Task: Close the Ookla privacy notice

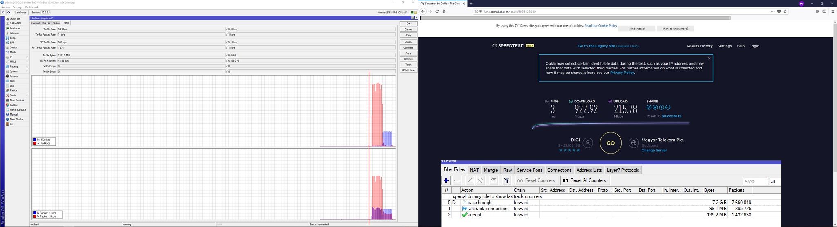Action: pyautogui.click(x=709, y=58)
